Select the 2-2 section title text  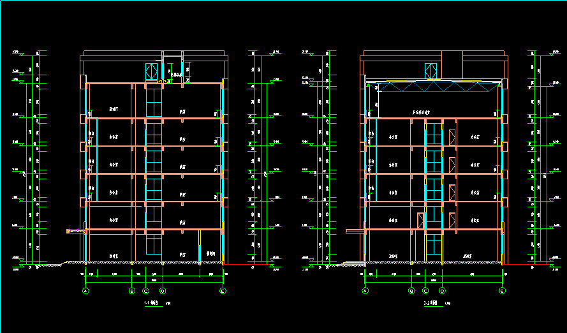point(431,304)
